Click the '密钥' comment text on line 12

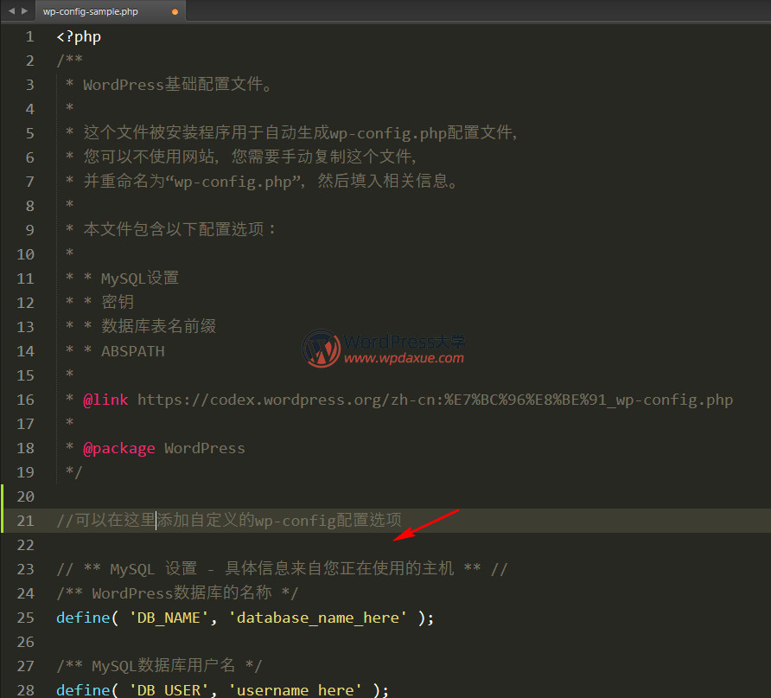[x=118, y=303]
